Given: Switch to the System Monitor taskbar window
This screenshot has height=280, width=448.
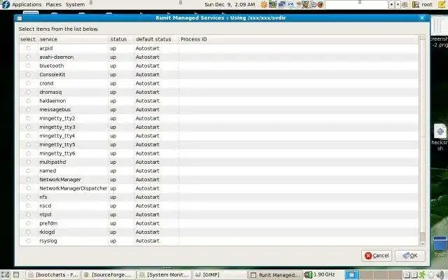Looking at the screenshot, I should tap(164, 275).
